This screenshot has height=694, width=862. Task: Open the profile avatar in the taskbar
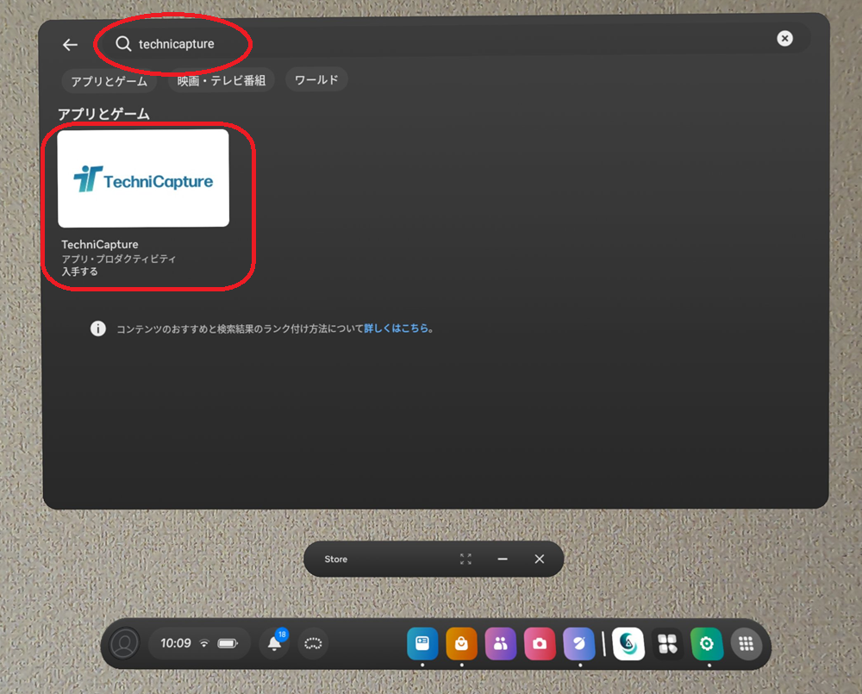click(125, 643)
